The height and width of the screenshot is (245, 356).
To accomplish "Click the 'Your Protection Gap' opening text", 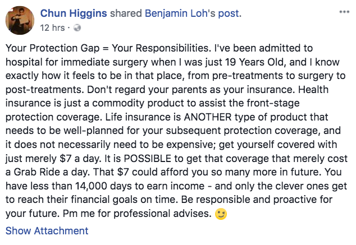I will tap(52, 48).
